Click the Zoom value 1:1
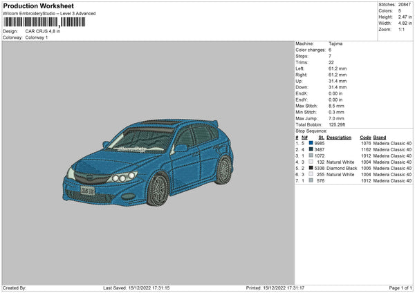This screenshot has width=415, height=293. tap(401, 29)
